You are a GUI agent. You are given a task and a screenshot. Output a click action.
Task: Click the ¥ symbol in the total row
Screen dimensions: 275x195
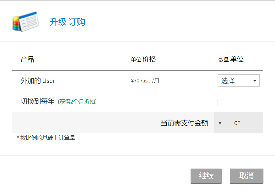[x=220, y=123]
